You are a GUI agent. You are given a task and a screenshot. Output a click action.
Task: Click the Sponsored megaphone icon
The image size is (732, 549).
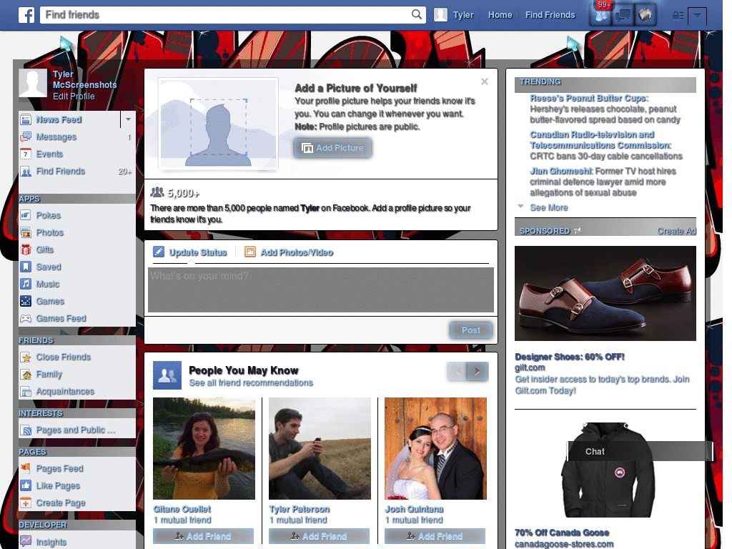[578, 231]
